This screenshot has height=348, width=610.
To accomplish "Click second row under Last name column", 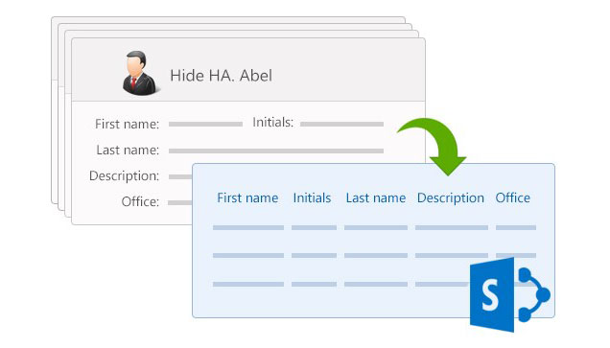I will click(x=376, y=255).
